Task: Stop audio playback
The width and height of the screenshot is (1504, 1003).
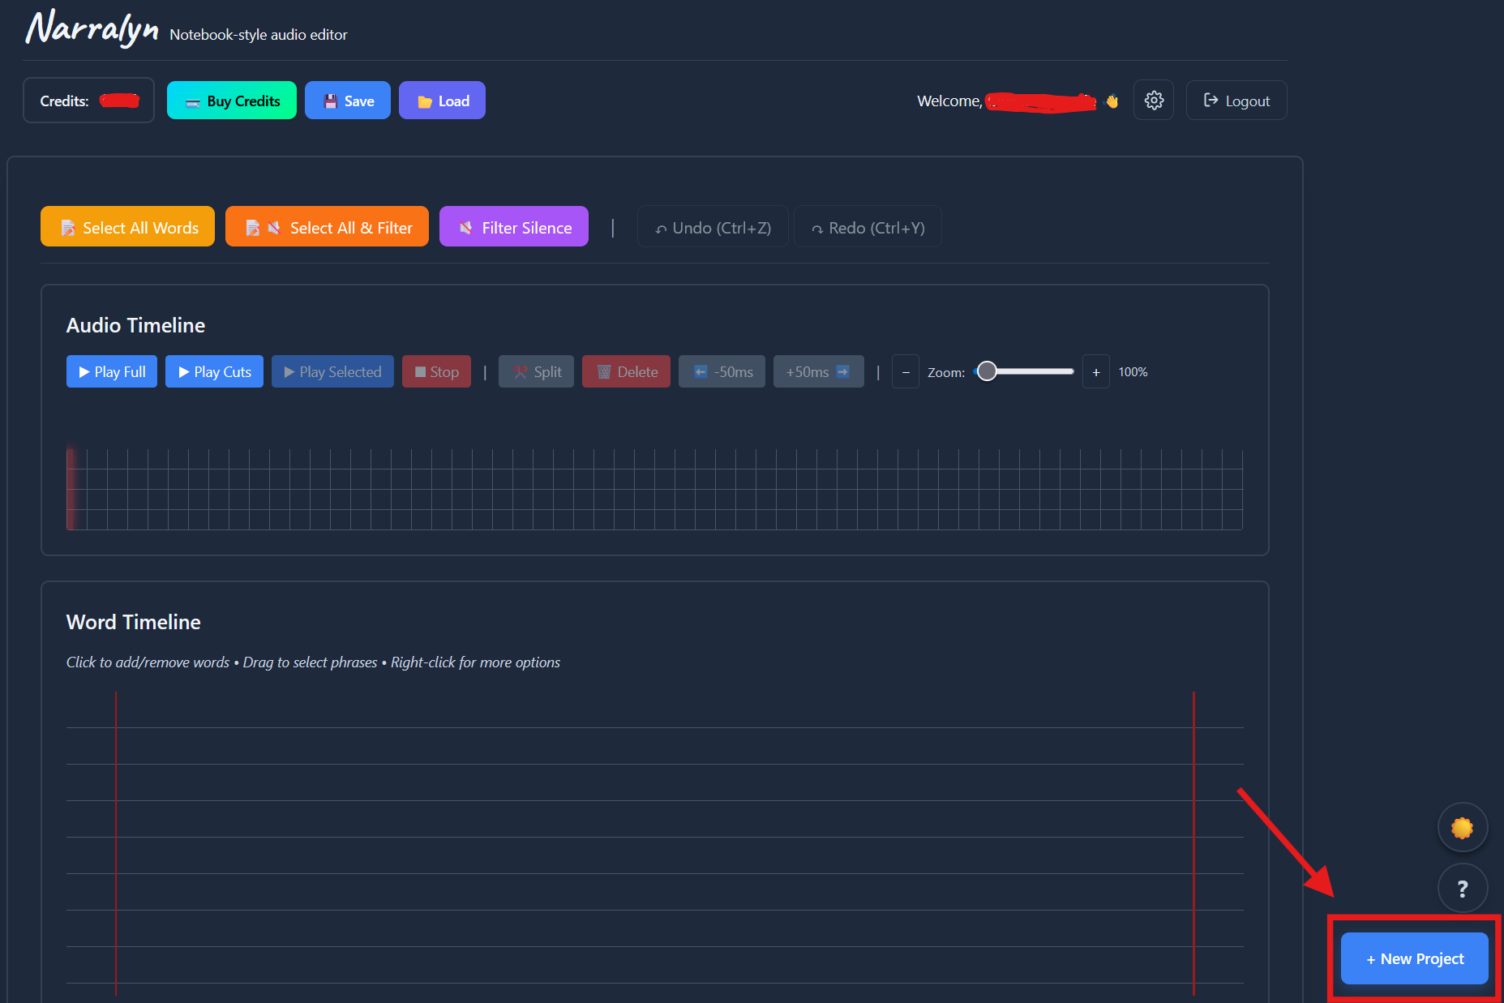Action: pyautogui.click(x=436, y=371)
